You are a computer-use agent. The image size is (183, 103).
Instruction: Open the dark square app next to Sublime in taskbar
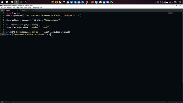tap(21, 2)
